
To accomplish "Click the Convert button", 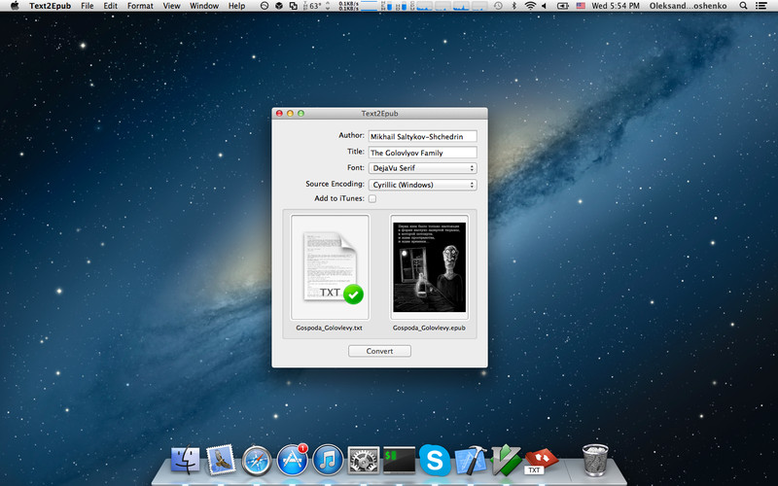I will (x=379, y=351).
